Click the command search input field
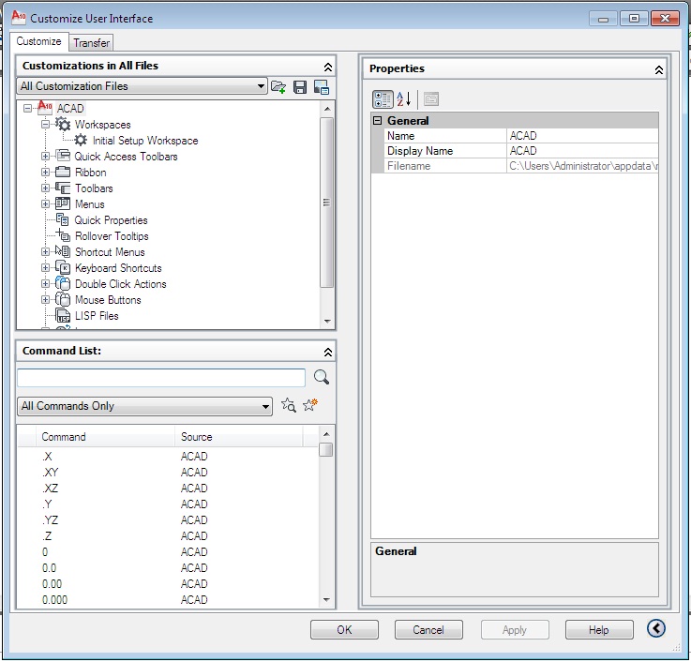Screen dimensions: 691x662 (x=161, y=378)
